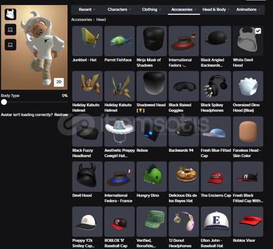Expand the Recent dropdown
This screenshot has height=249, width=273.
pos(87,10)
